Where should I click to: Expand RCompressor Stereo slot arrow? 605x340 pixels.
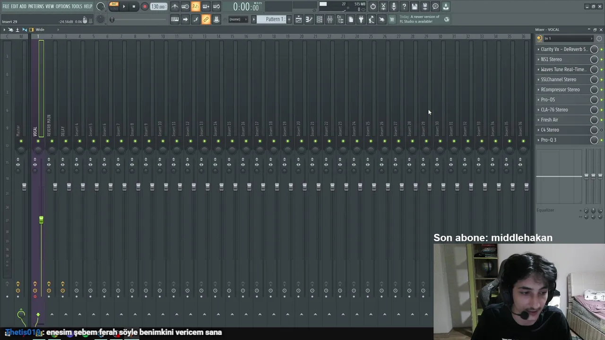(538, 90)
